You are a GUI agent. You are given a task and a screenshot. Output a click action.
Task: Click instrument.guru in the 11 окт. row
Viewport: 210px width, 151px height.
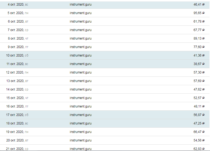81,64
